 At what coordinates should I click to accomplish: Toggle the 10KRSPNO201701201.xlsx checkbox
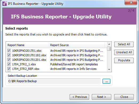tap(9, 60)
